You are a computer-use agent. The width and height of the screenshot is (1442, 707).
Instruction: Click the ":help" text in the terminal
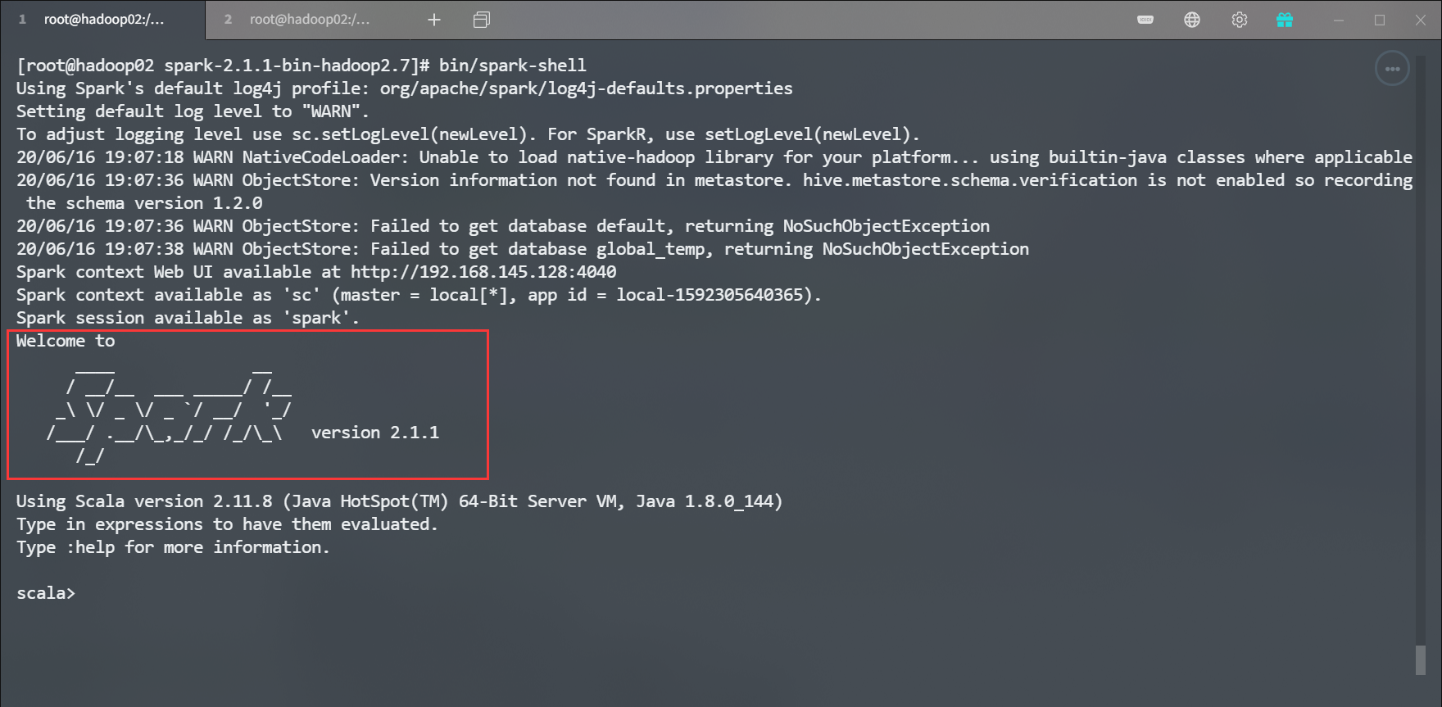[90, 547]
